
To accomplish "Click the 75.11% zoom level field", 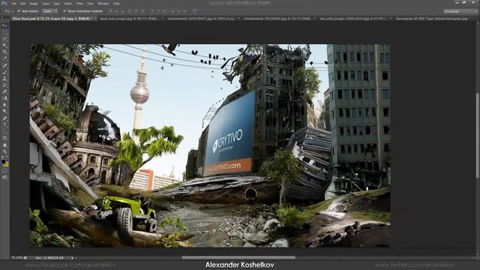I will tap(16, 258).
